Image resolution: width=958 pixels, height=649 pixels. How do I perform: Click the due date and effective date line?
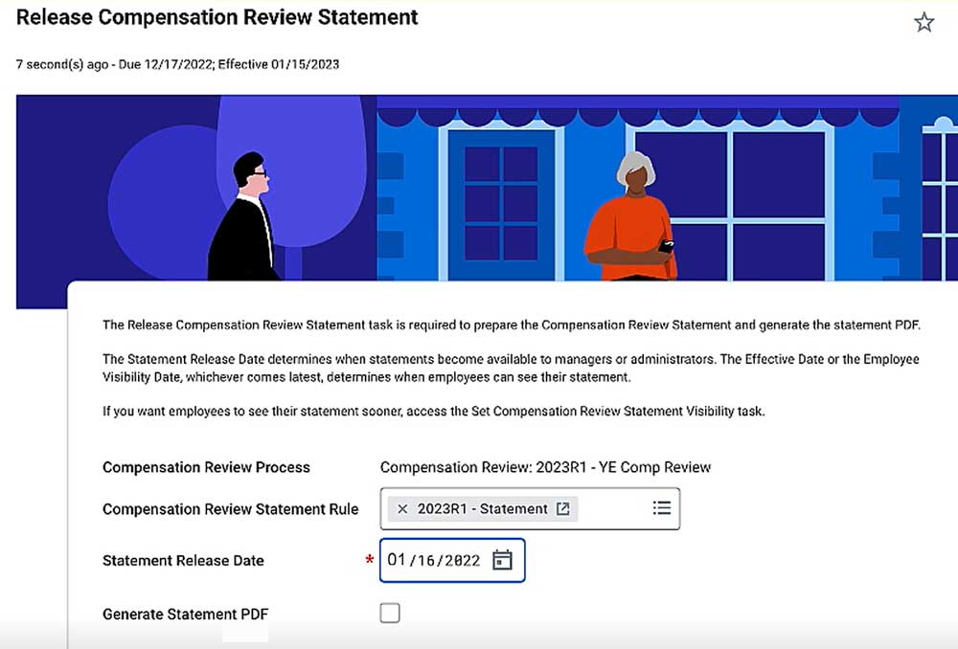(x=177, y=64)
